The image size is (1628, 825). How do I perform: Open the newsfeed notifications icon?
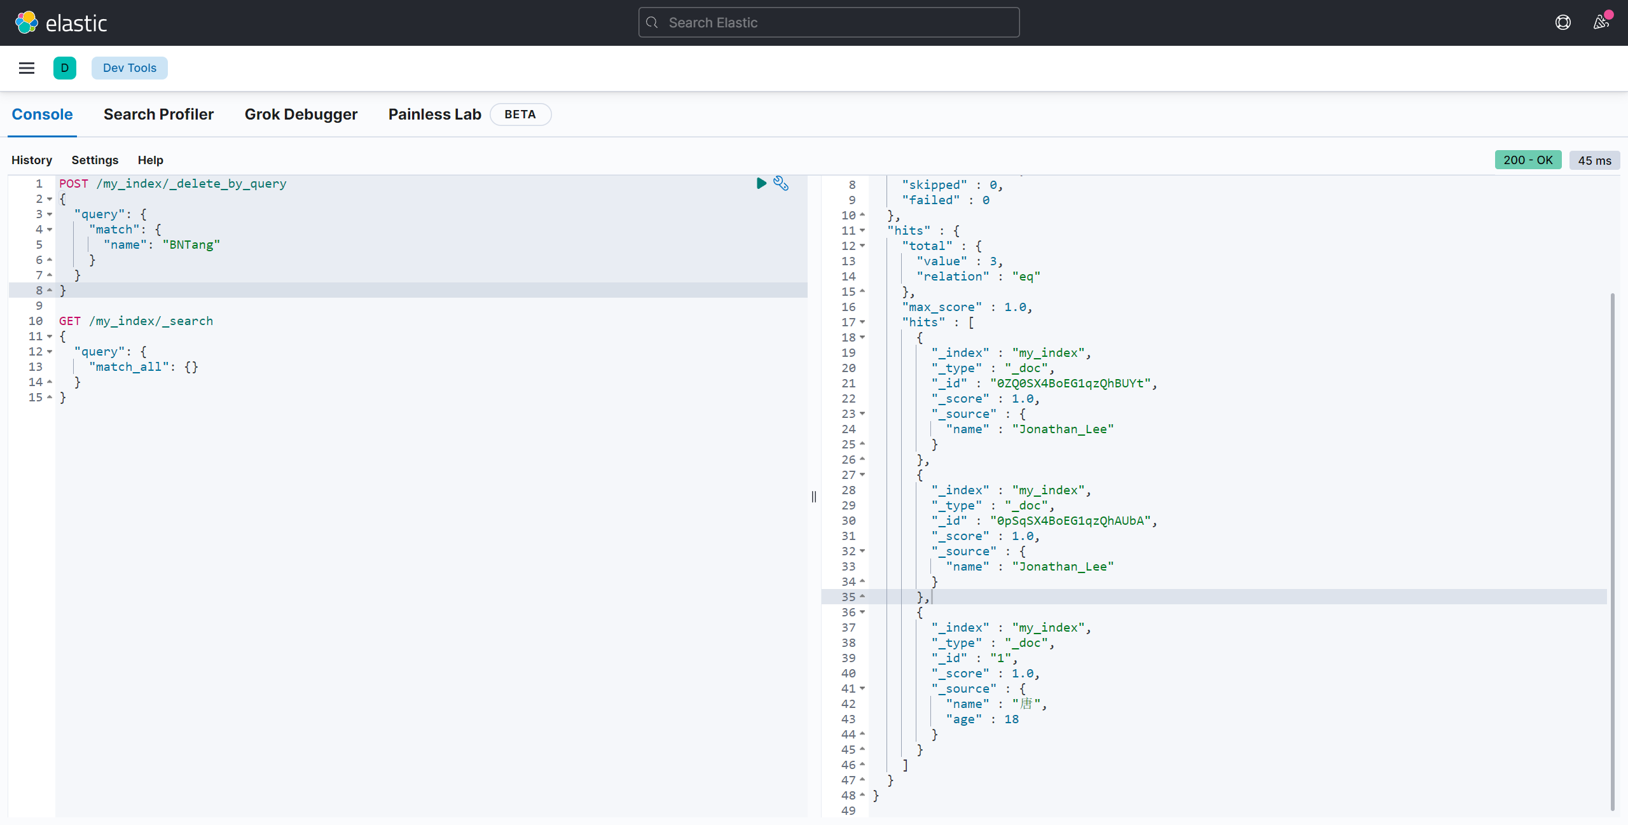[1601, 23]
